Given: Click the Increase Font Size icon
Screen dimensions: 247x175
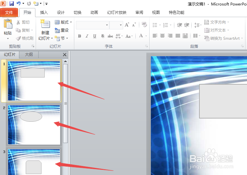Looking at the screenshot, I should (127, 25).
